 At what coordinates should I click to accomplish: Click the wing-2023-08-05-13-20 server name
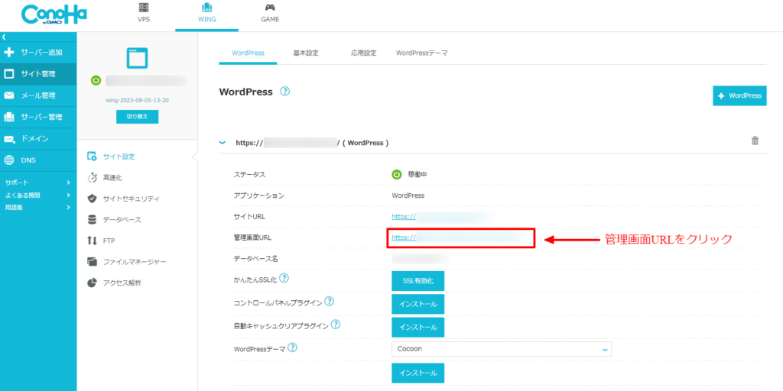tap(138, 100)
